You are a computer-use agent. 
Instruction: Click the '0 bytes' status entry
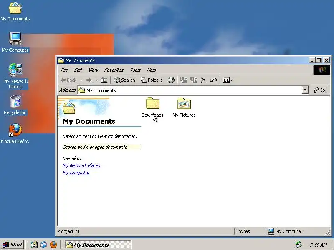point(242,231)
